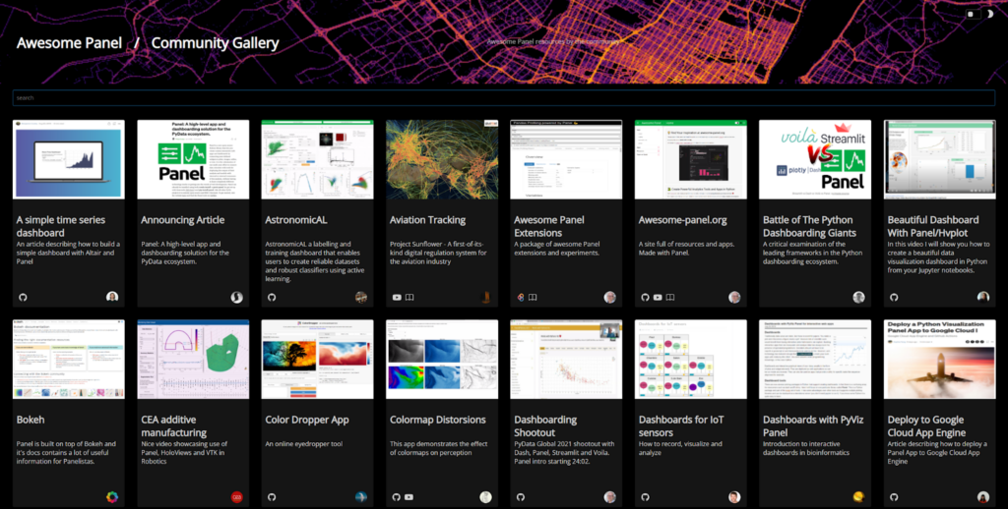The width and height of the screenshot is (1008, 509).
Task: Open GitHub icon on AstronomicAL card
Action: click(272, 297)
